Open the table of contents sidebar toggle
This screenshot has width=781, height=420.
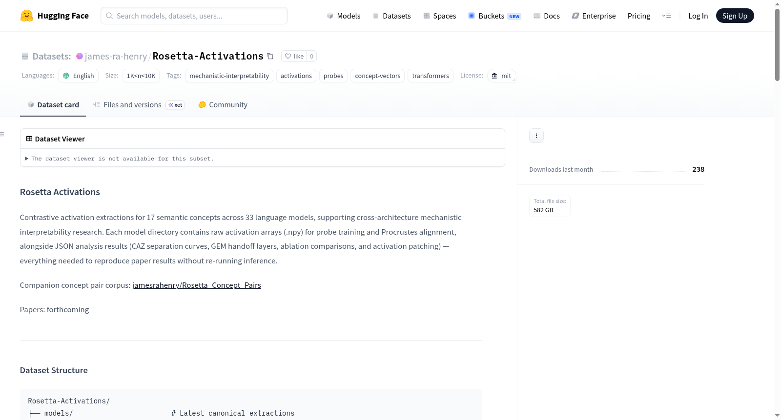[2, 134]
